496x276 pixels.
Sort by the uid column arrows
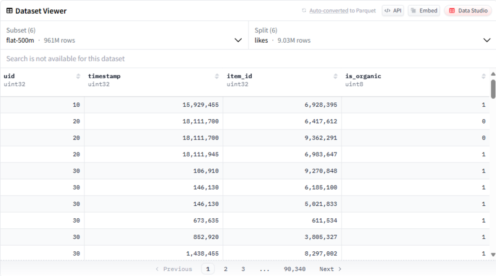click(78, 76)
